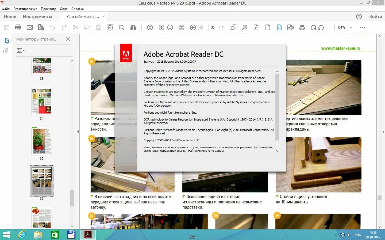Screen dimensions: 385x240
Task: Click Next view right arrow
Action: (x=200, y=27)
